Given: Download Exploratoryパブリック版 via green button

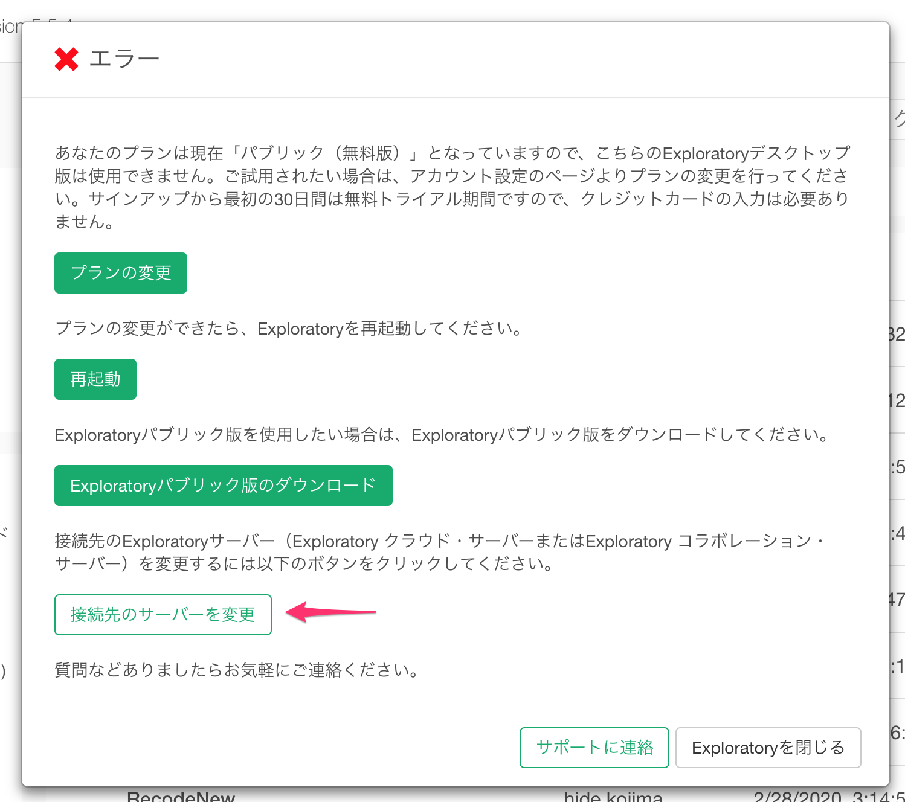Looking at the screenshot, I should click(x=224, y=486).
